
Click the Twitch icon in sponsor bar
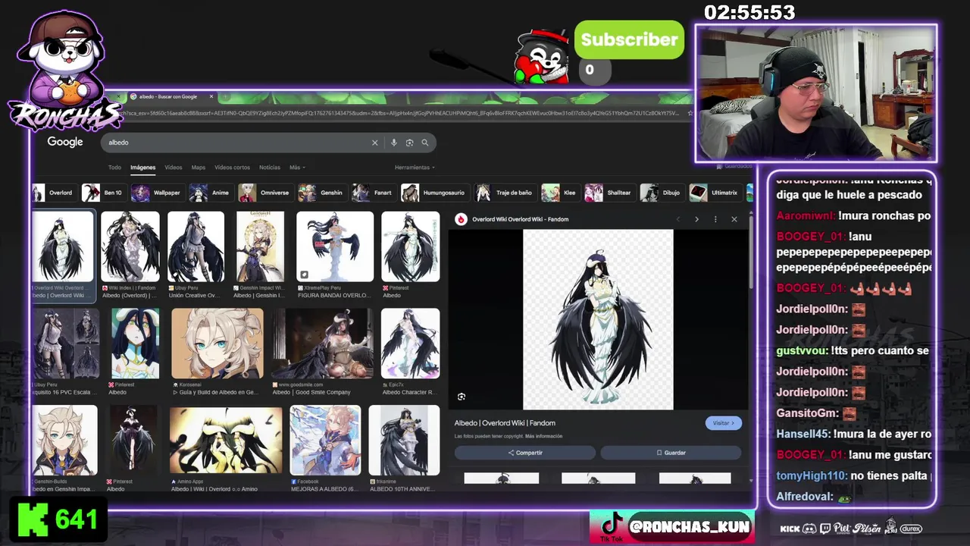(825, 529)
